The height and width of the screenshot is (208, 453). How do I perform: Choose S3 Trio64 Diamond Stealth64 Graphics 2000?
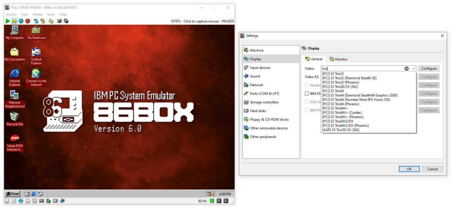pyautogui.click(x=369, y=95)
